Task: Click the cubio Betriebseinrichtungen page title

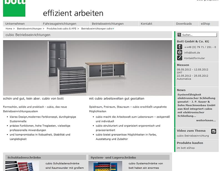Action: [28, 35]
